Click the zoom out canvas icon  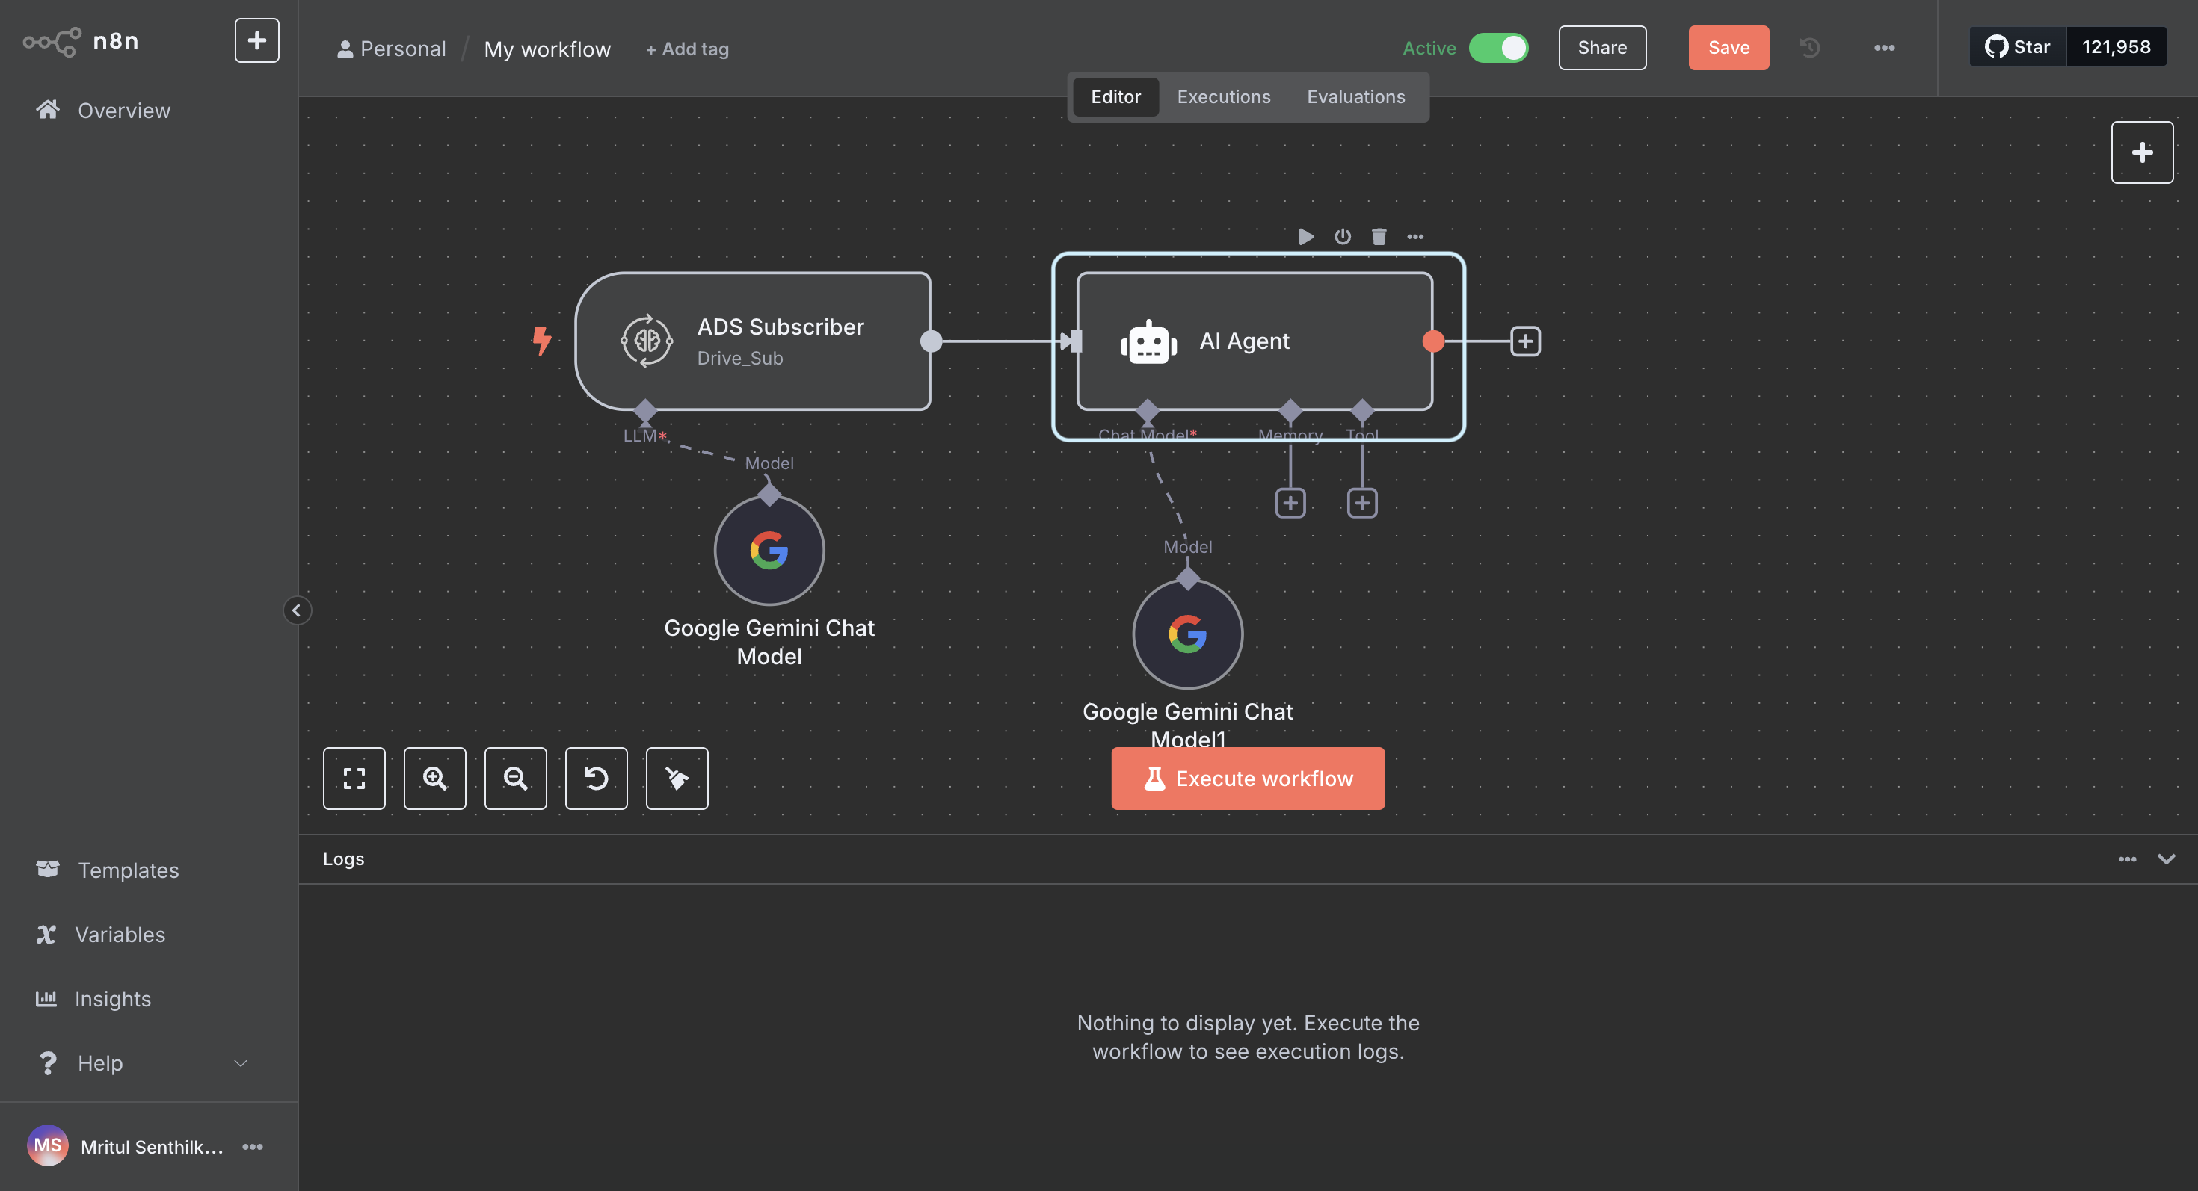pos(515,778)
